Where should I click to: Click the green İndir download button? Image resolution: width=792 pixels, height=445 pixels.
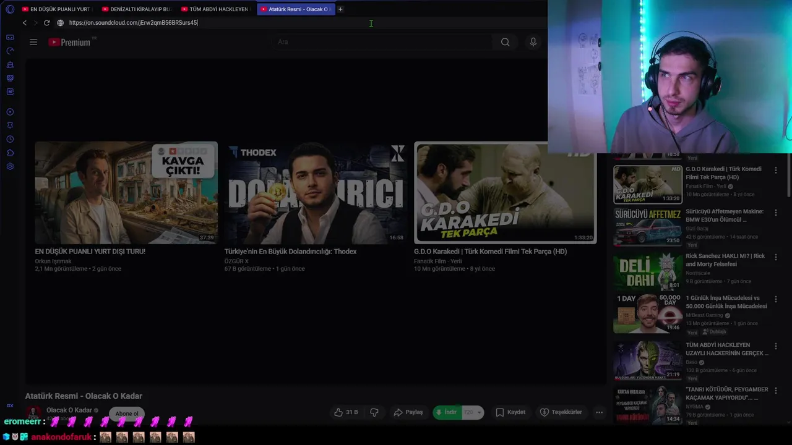coord(447,412)
